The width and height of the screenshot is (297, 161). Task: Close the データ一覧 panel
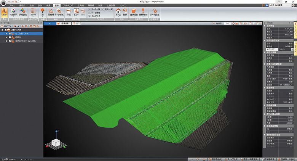coord(41,23)
